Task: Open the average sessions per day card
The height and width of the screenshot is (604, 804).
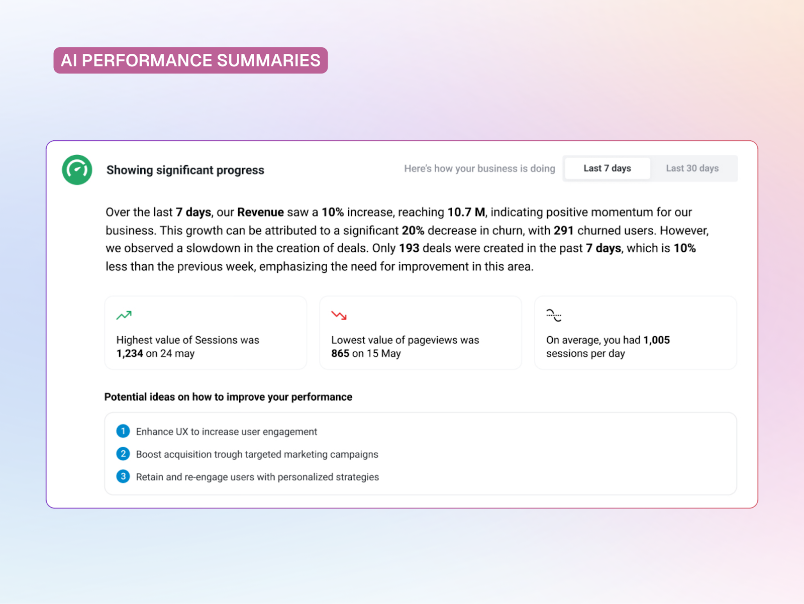Action: click(x=635, y=333)
